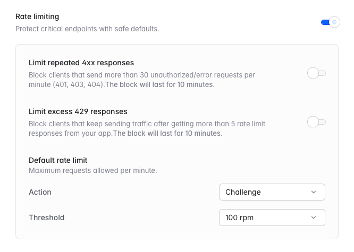Click the Limit repeated 4xx responses title
Image resolution: width=354 pixels, height=252 pixels.
pyautogui.click(x=81, y=63)
